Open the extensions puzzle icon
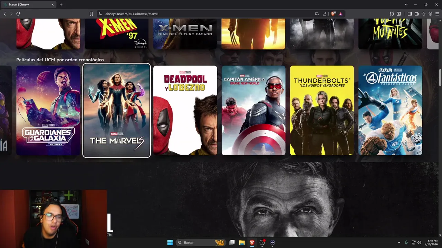The width and height of the screenshot is (442, 248). [x=392, y=14]
